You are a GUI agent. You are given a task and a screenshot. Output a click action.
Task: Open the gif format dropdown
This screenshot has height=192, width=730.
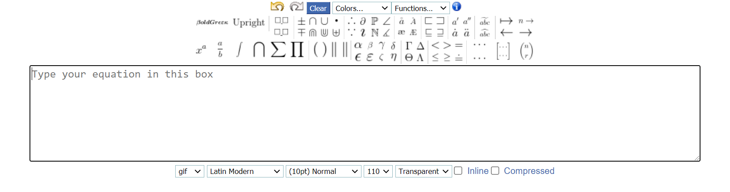click(x=190, y=171)
